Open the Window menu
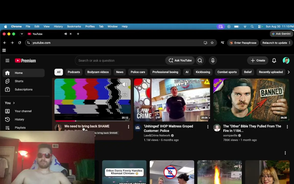Screen dimensions: 294x184 pos(113,27)
